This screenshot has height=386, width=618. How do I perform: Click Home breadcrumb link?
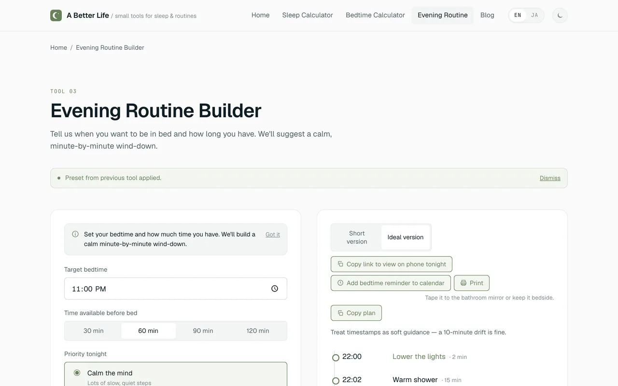(58, 47)
